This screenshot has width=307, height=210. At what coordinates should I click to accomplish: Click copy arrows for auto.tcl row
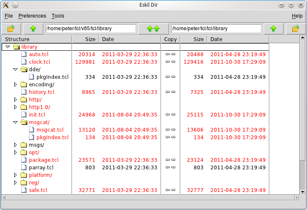(170, 54)
